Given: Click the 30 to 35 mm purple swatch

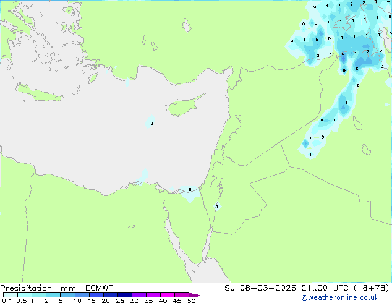Looking at the screenshot, I should coord(138,295).
